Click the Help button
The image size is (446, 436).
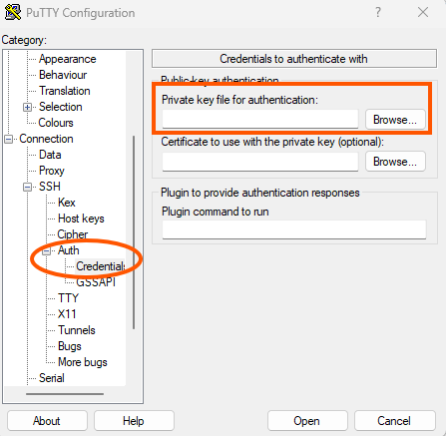point(134,421)
